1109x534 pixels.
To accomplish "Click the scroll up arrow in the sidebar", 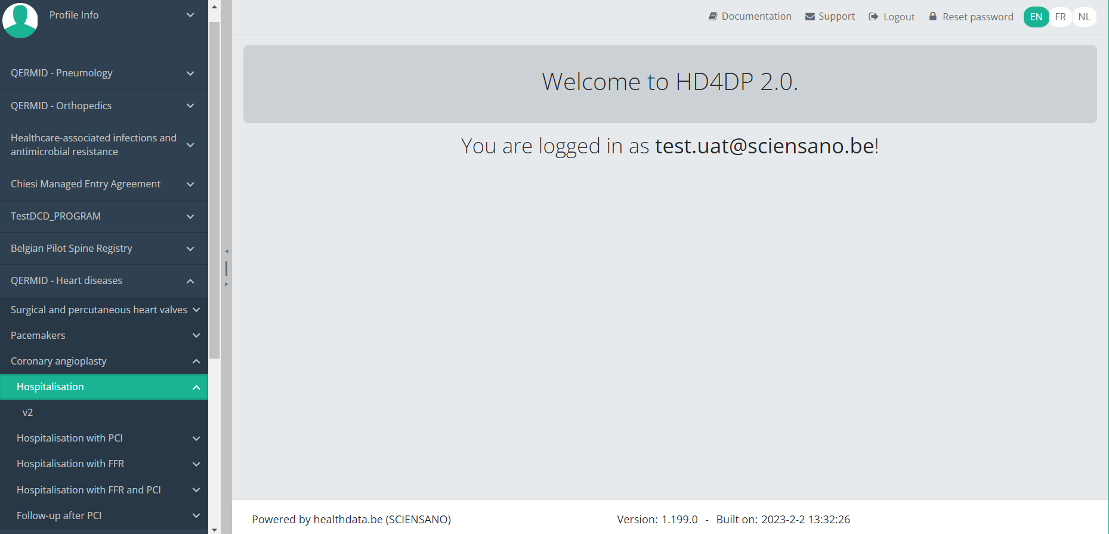I will 214,7.
